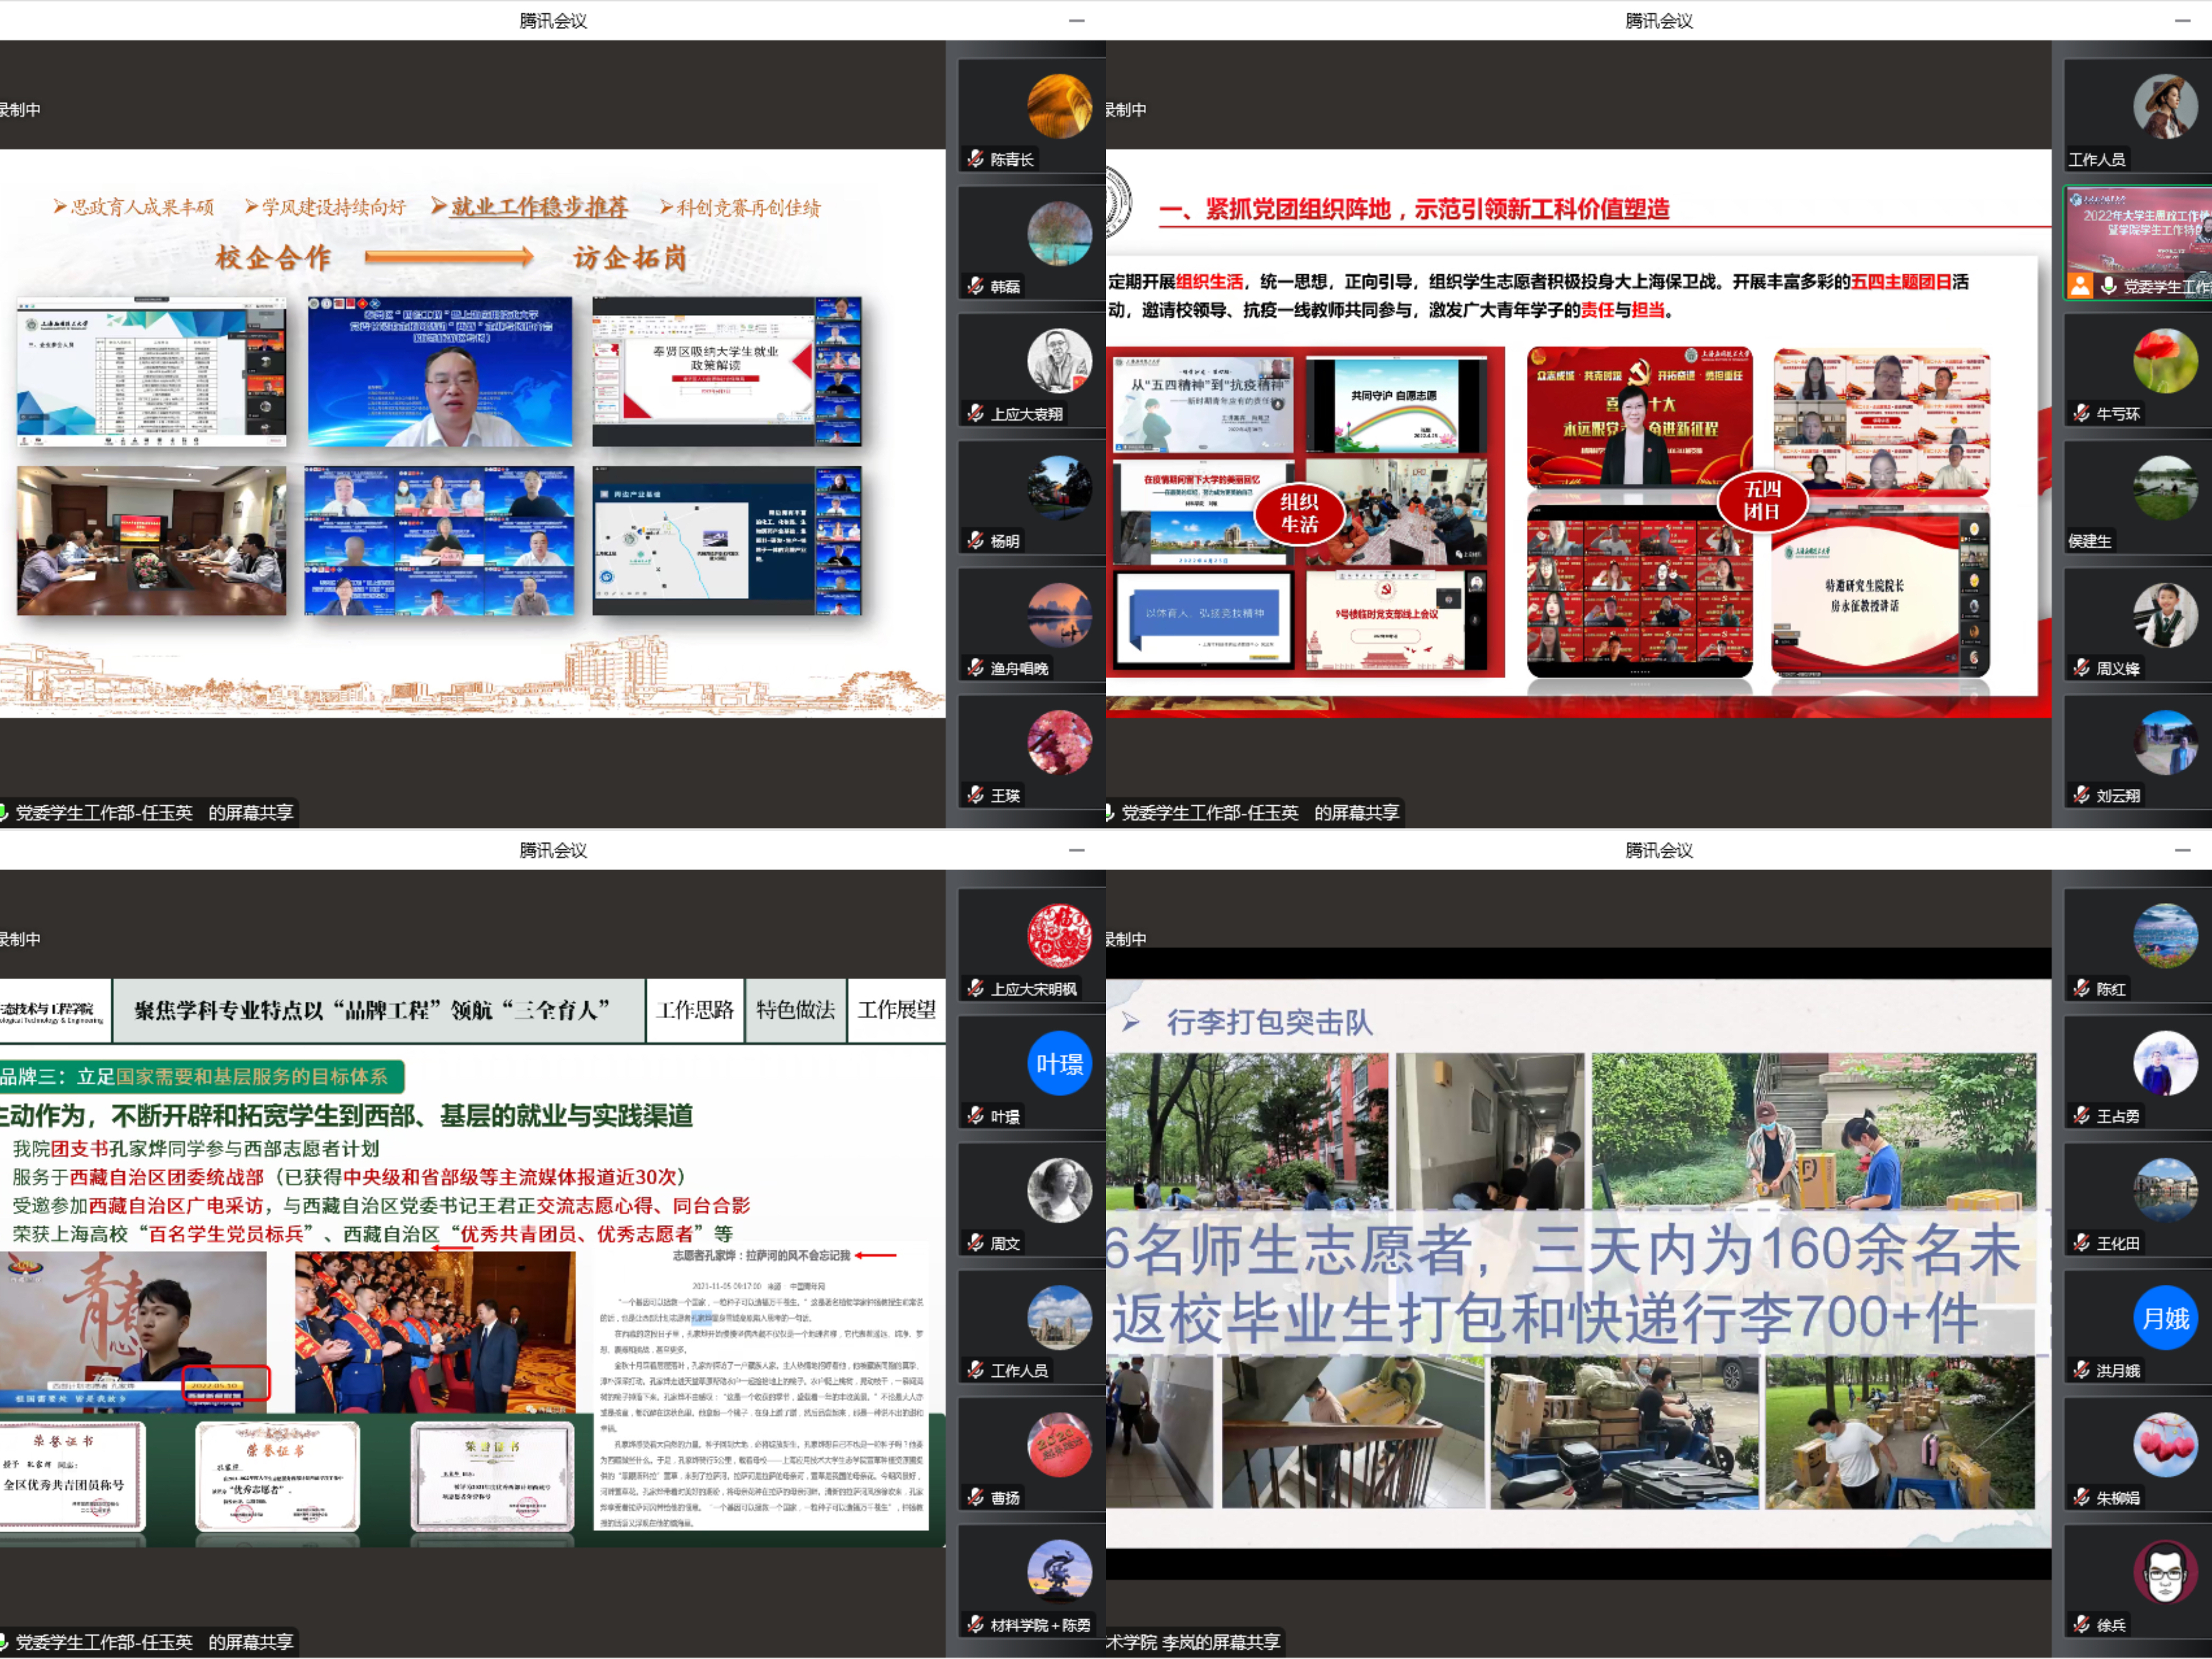
Task: Click the muted mic icon beside 陈青长
Action: point(975,159)
